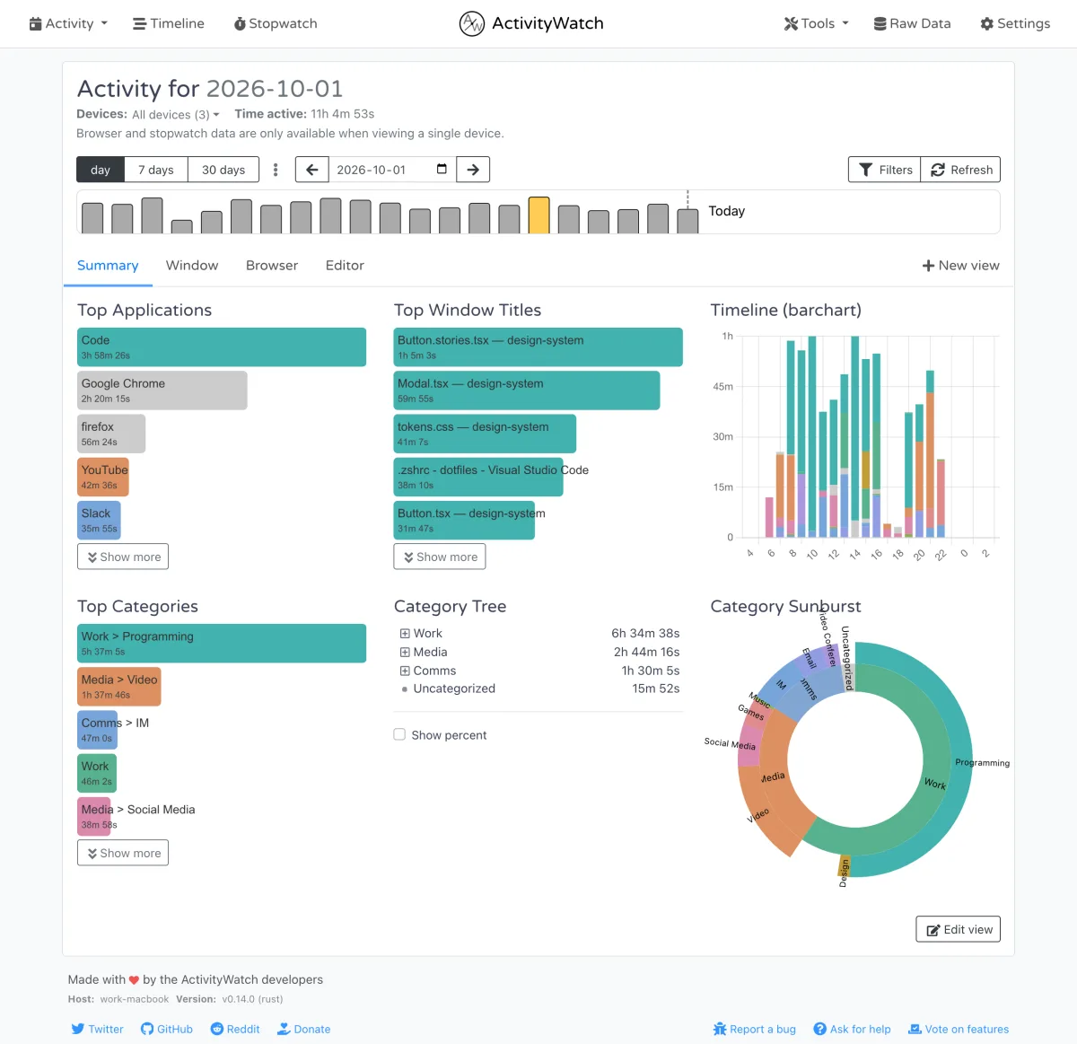
Task: Click the Code application bar
Action: coord(222,347)
